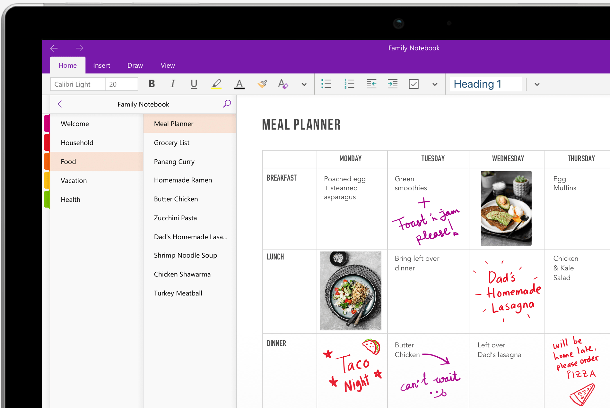Open the Grocery List page
The image size is (610, 408).
(x=172, y=143)
